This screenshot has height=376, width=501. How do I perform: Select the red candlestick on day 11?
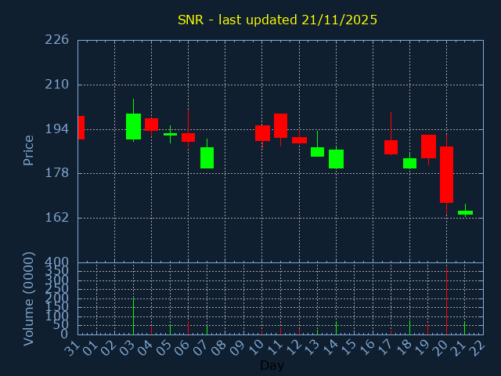(x=280, y=125)
